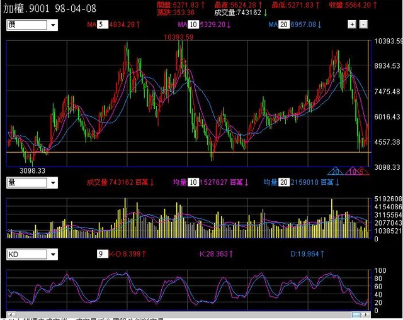Click the KD axis value 60
Image resolution: width=403 pixels, height=320 pixels.
(x=378, y=287)
